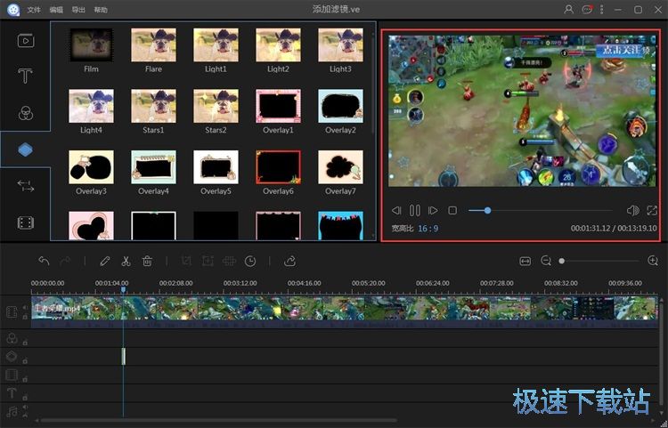The image size is (668, 428).
Task: Open the duration clock tool
Action: [x=250, y=261]
